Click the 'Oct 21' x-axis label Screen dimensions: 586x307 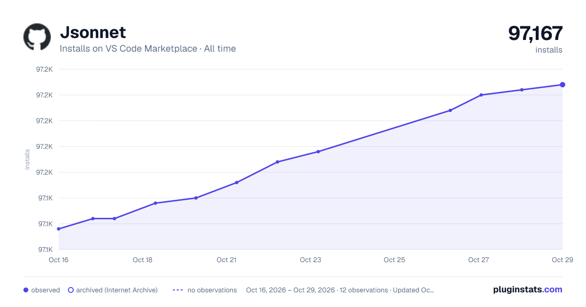pyautogui.click(x=227, y=260)
